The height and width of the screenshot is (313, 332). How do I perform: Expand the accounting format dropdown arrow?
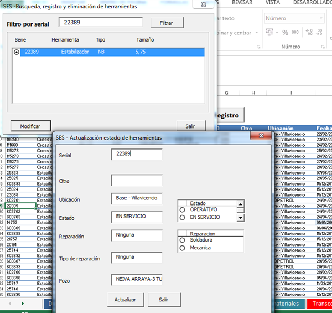[x=276, y=33]
